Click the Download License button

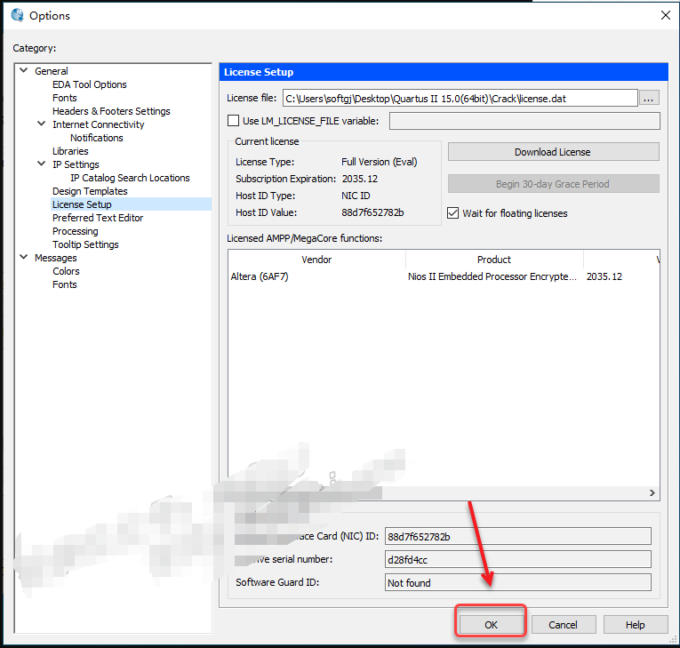point(553,152)
